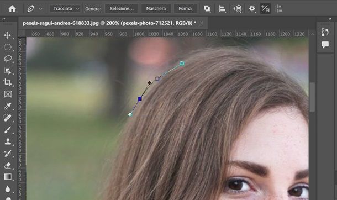Select the Frame tool

pyautogui.click(x=8, y=94)
